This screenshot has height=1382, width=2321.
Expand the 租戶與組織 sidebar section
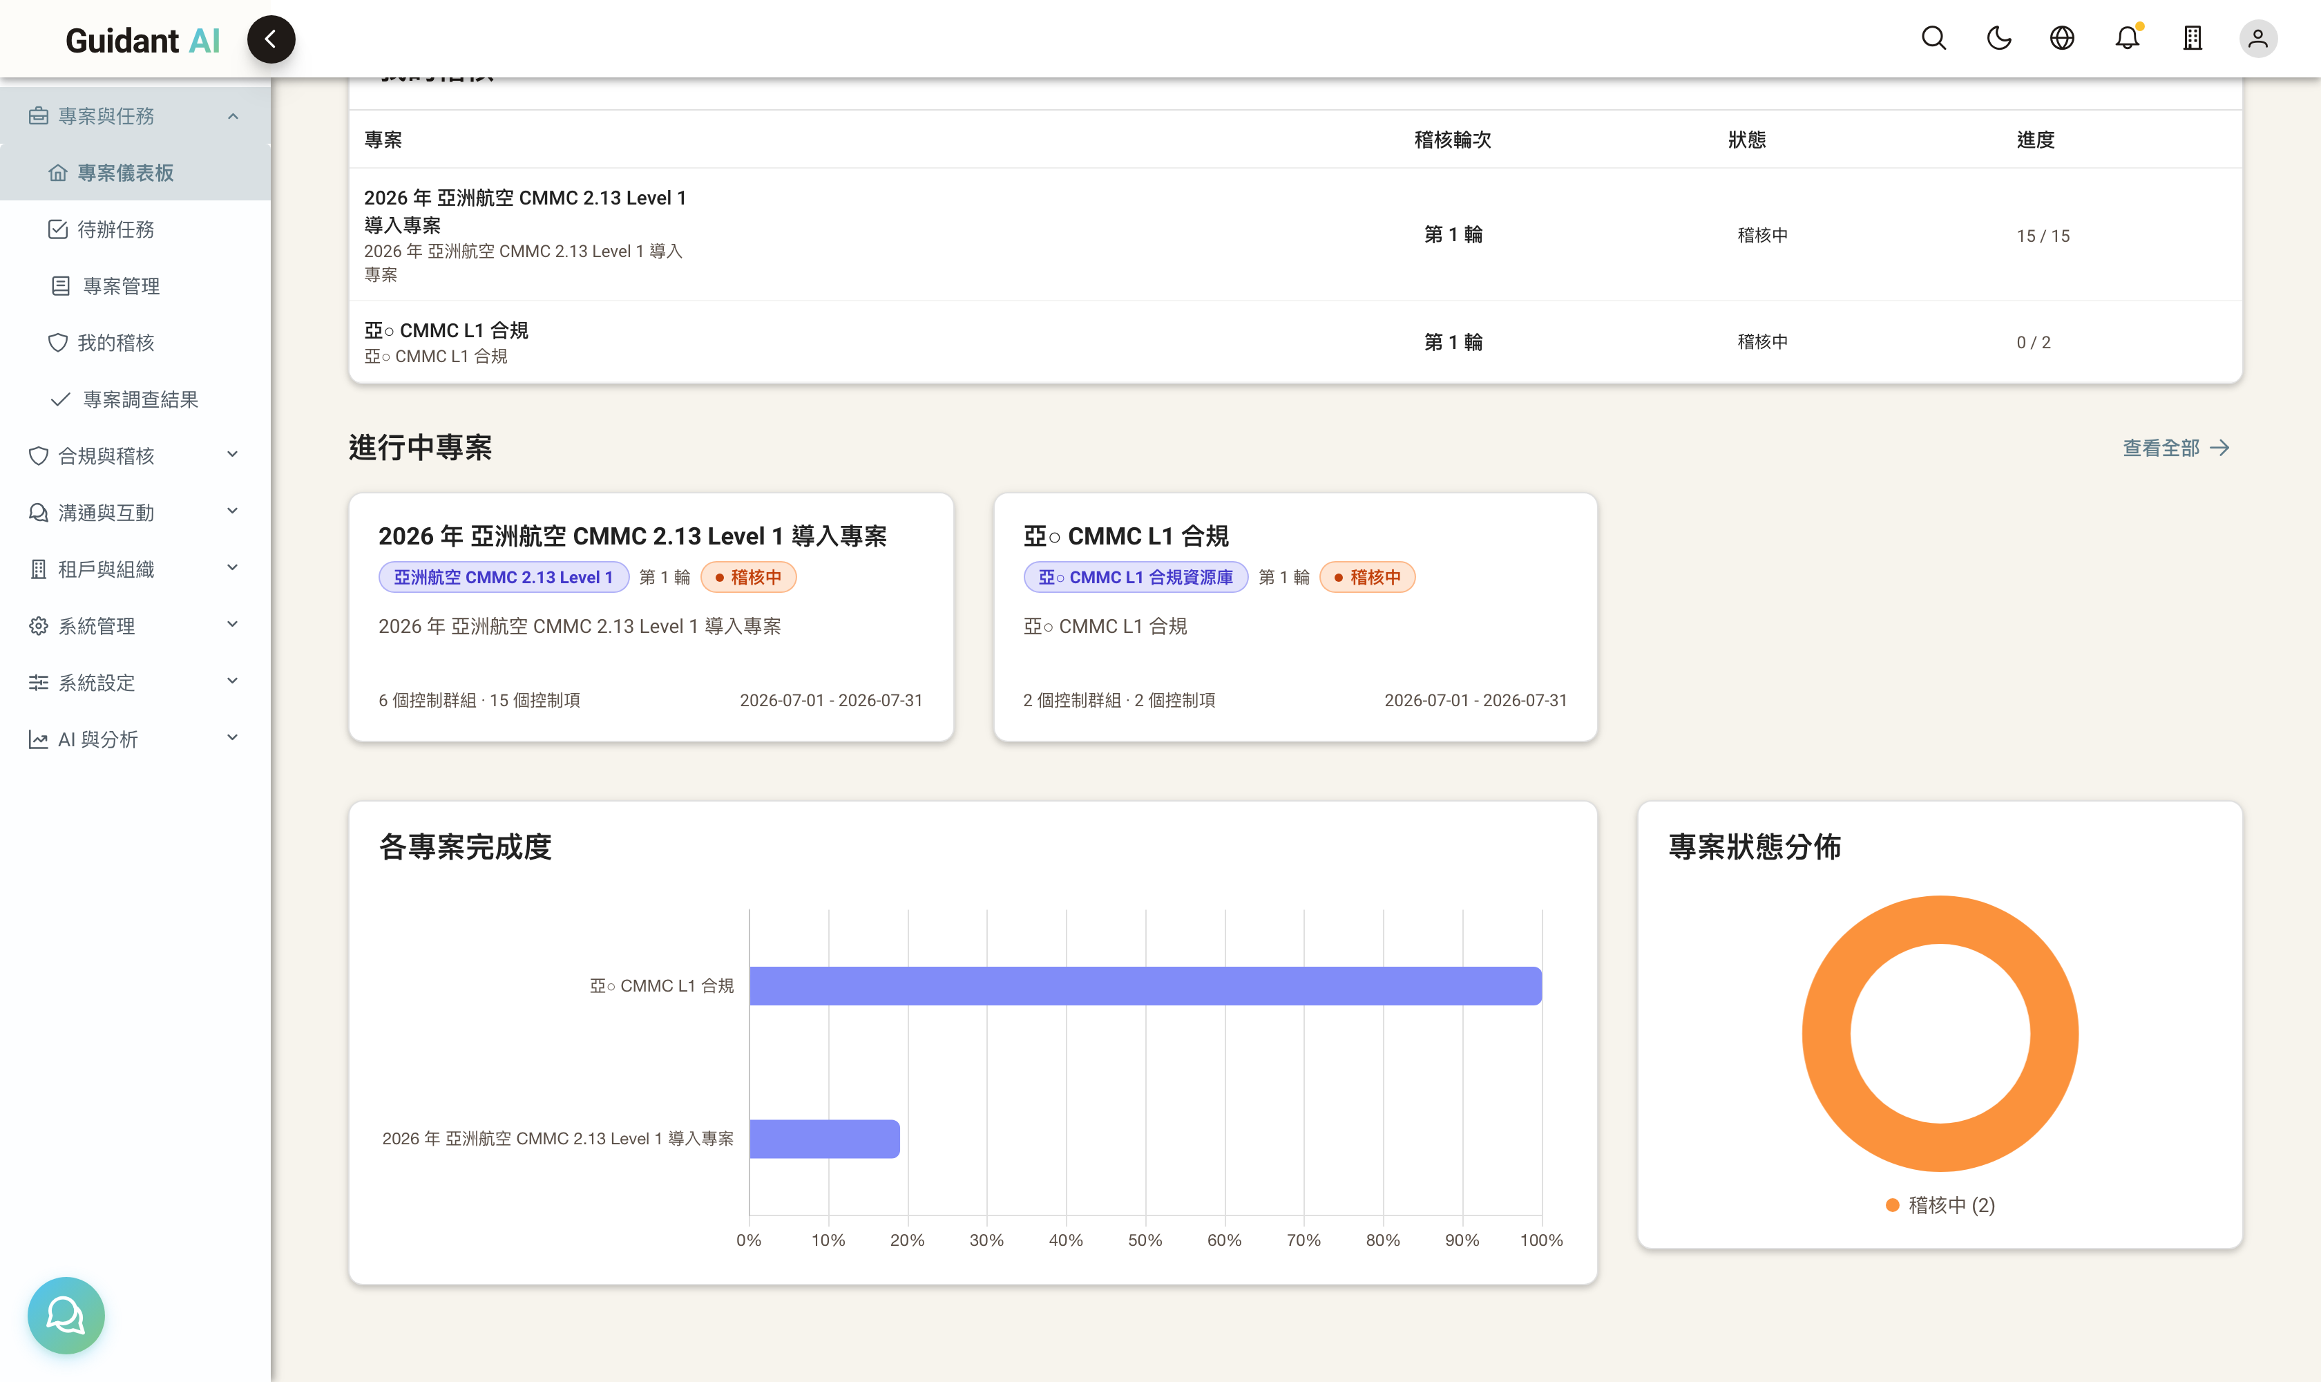135,569
